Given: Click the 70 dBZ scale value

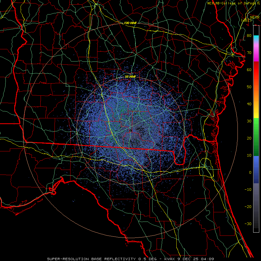Looking at the screenshot, I should coord(249,52).
